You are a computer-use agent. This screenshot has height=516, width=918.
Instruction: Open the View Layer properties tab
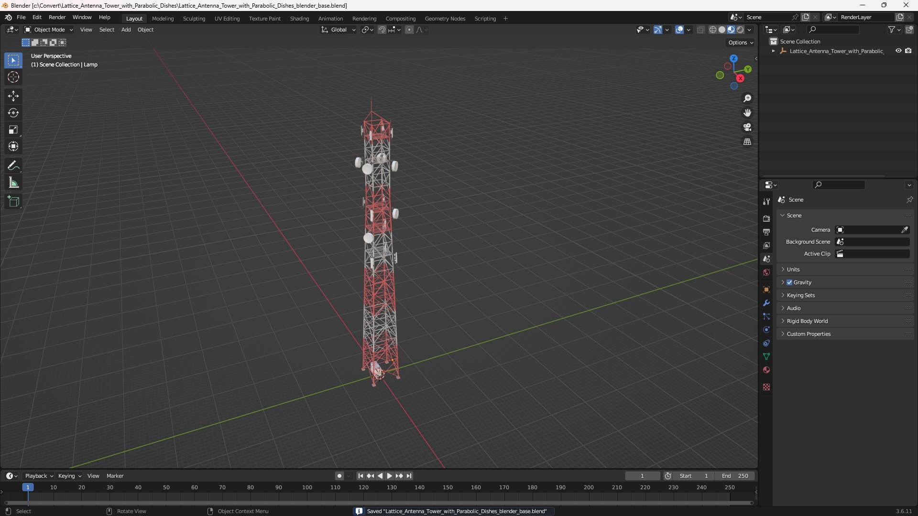766,245
